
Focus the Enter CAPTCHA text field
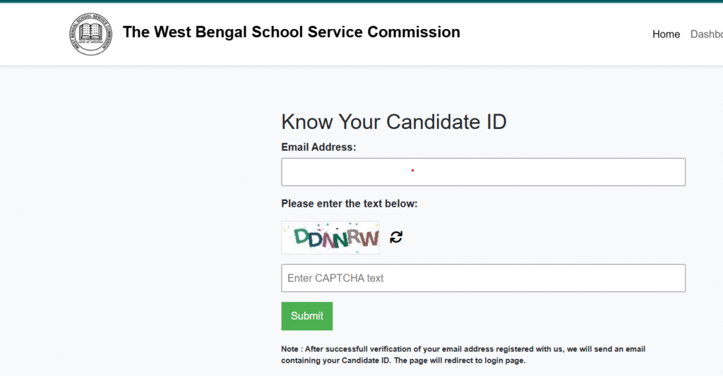click(483, 278)
